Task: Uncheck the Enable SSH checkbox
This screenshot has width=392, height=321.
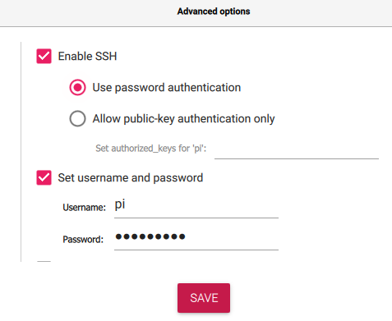Action: coord(44,56)
